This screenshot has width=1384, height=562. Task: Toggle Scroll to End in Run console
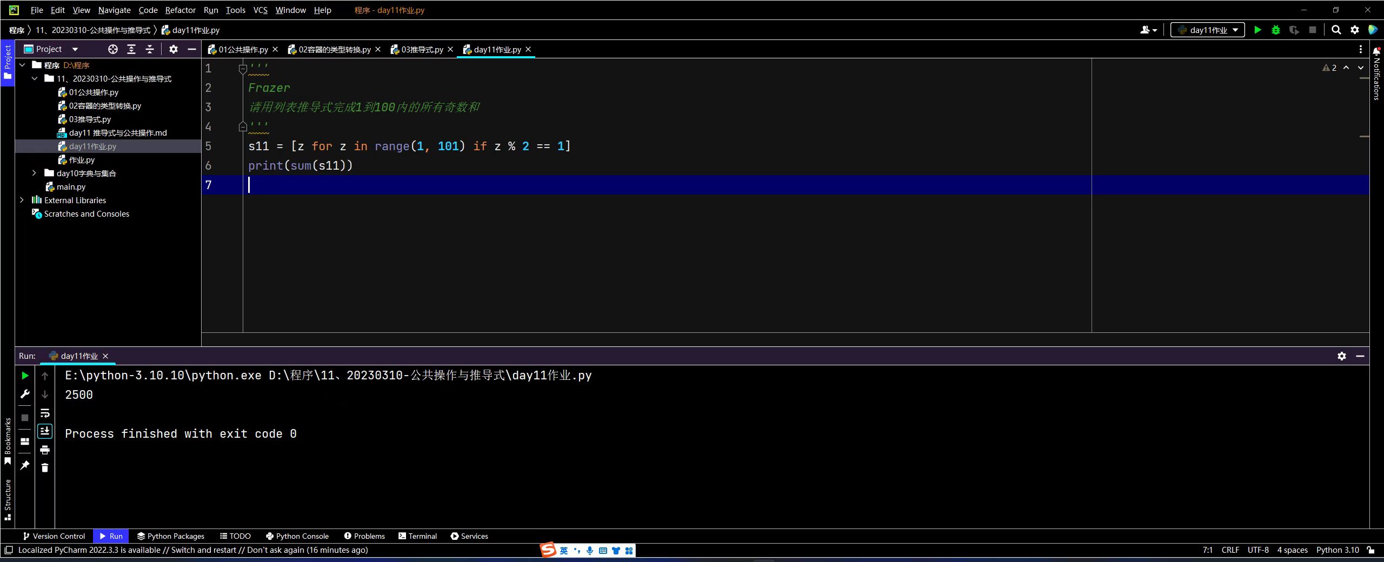45,431
